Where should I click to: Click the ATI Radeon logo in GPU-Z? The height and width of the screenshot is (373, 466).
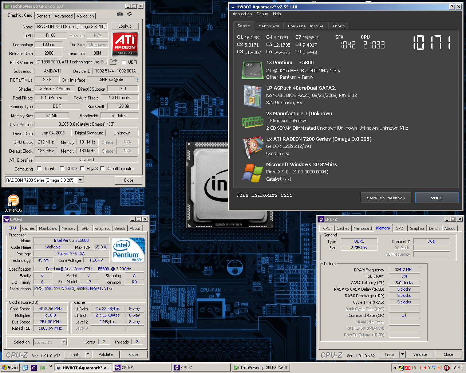click(125, 44)
